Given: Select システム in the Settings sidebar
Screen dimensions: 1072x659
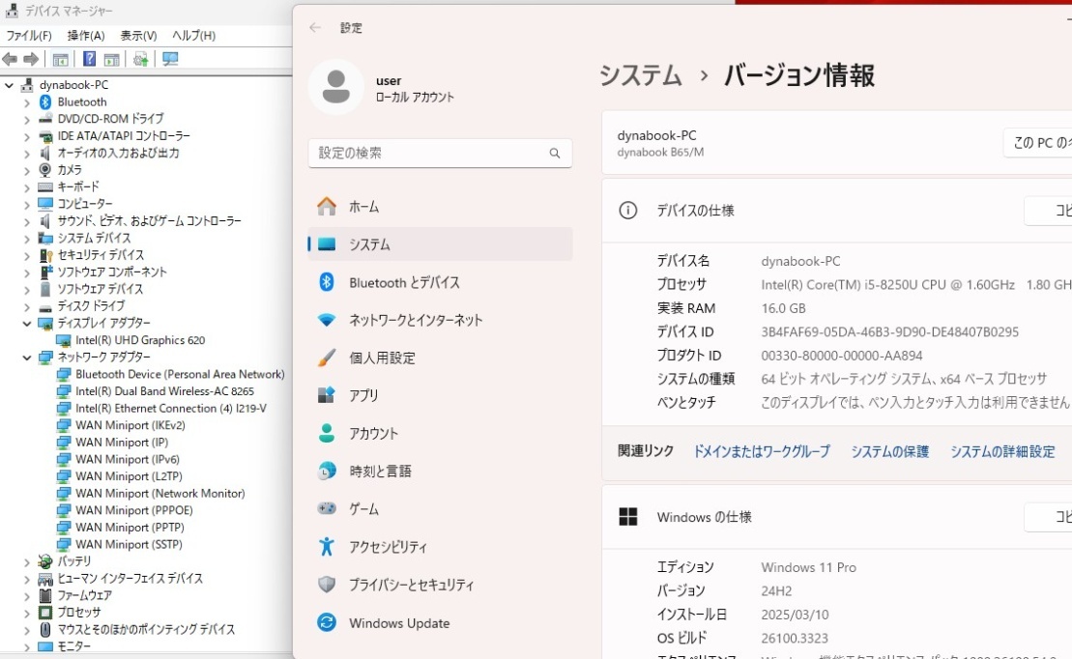Looking at the screenshot, I should pyautogui.click(x=440, y=244).
